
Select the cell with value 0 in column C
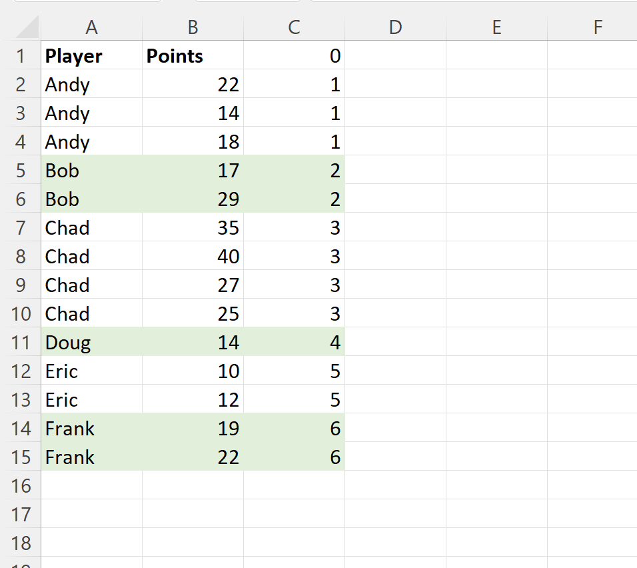(x=294, y=56)
